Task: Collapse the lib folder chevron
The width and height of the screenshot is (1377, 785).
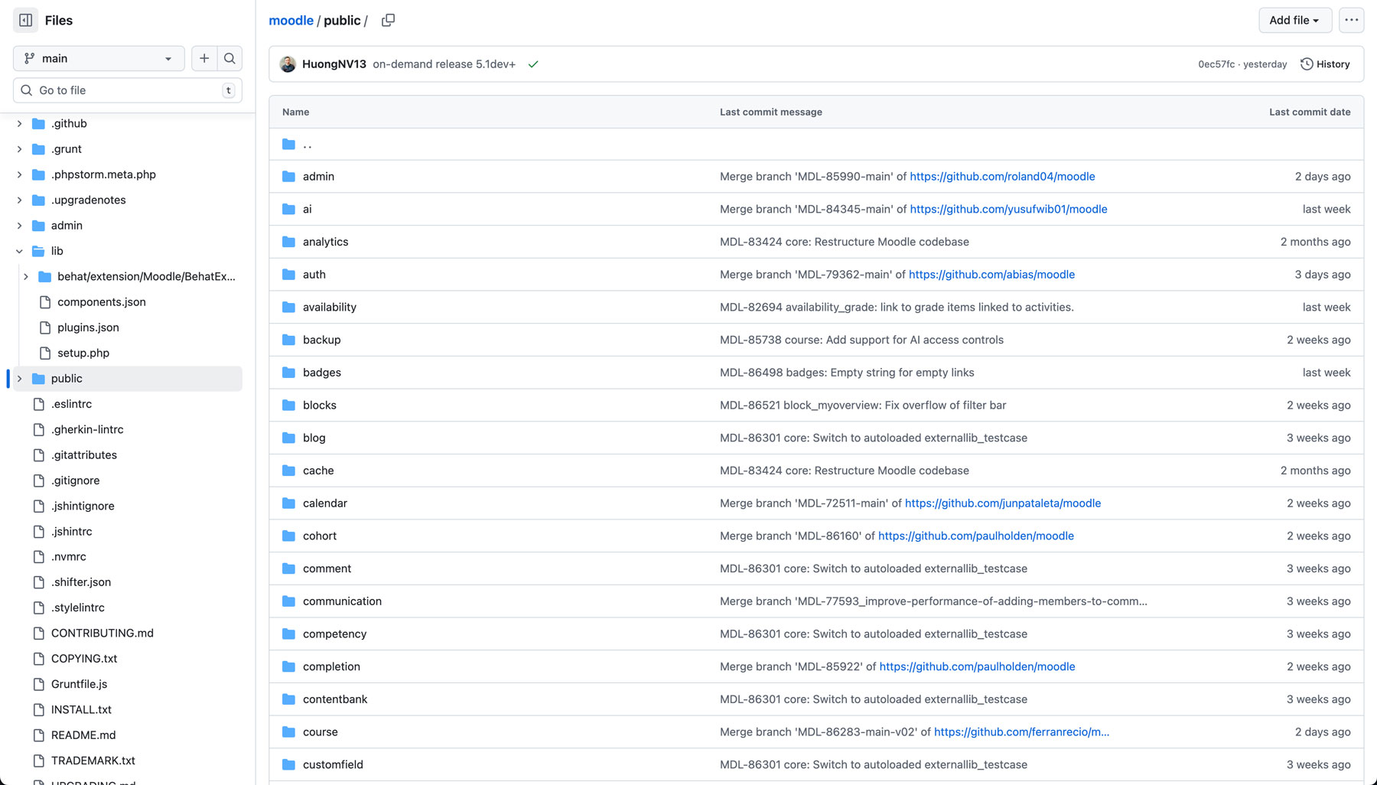Action: click(20, 251)
